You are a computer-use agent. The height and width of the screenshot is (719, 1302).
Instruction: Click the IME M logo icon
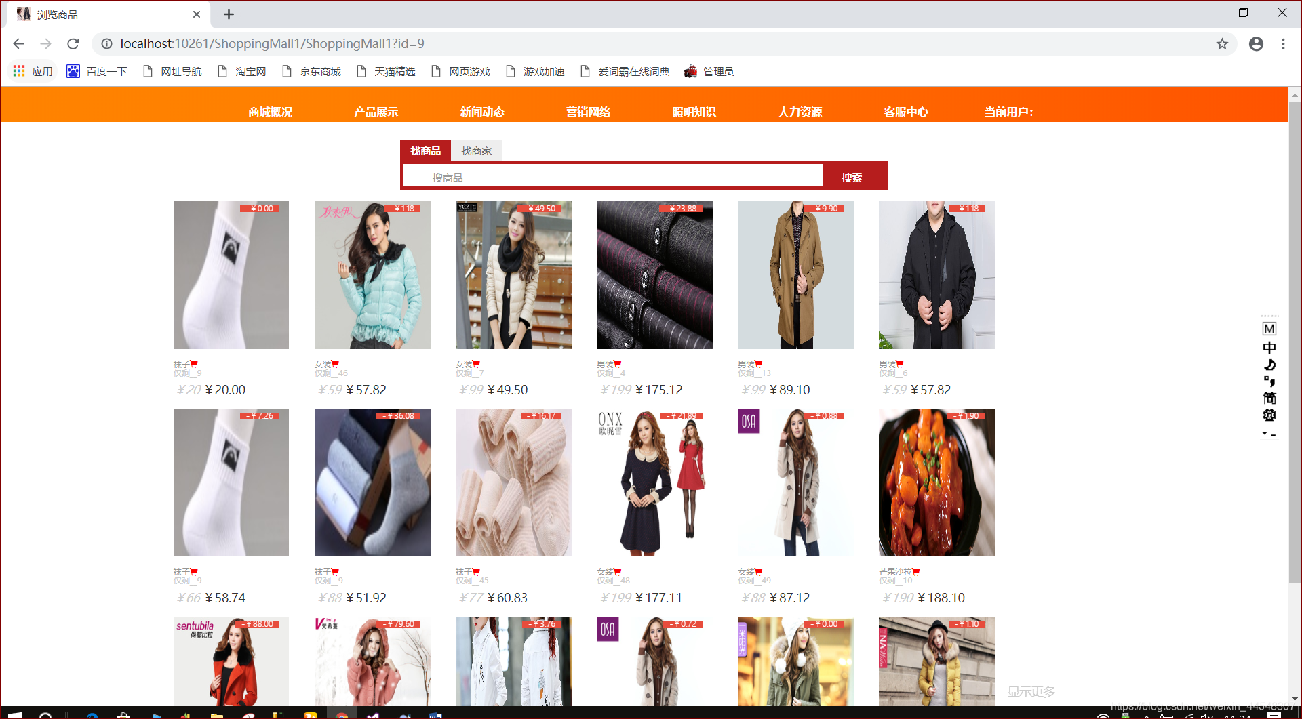[1269, 329]
